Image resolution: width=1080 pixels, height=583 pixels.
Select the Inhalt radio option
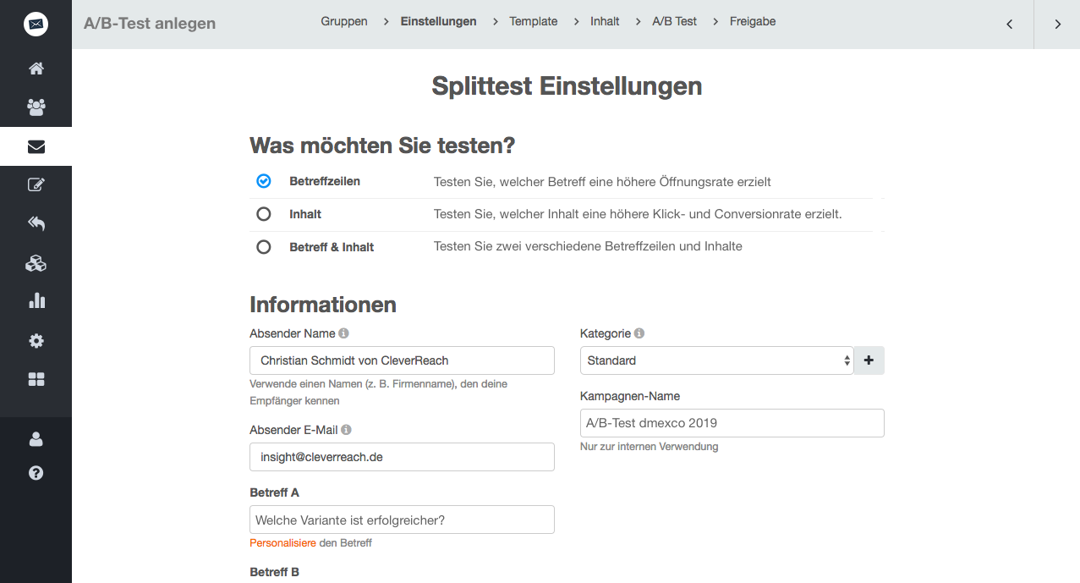point(264,214)
